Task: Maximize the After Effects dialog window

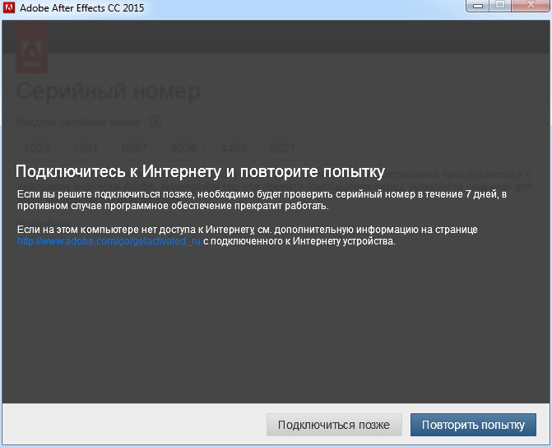Action: click(x=501, y=7)
